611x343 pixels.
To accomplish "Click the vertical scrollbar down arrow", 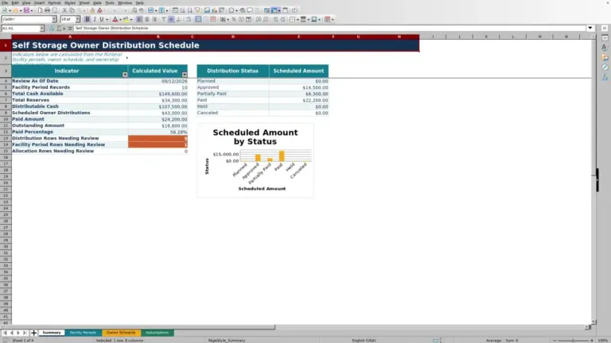I will [x=593, y=322].
